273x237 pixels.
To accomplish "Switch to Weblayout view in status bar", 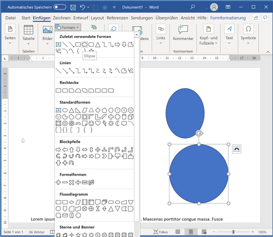I will coord(204,232).
